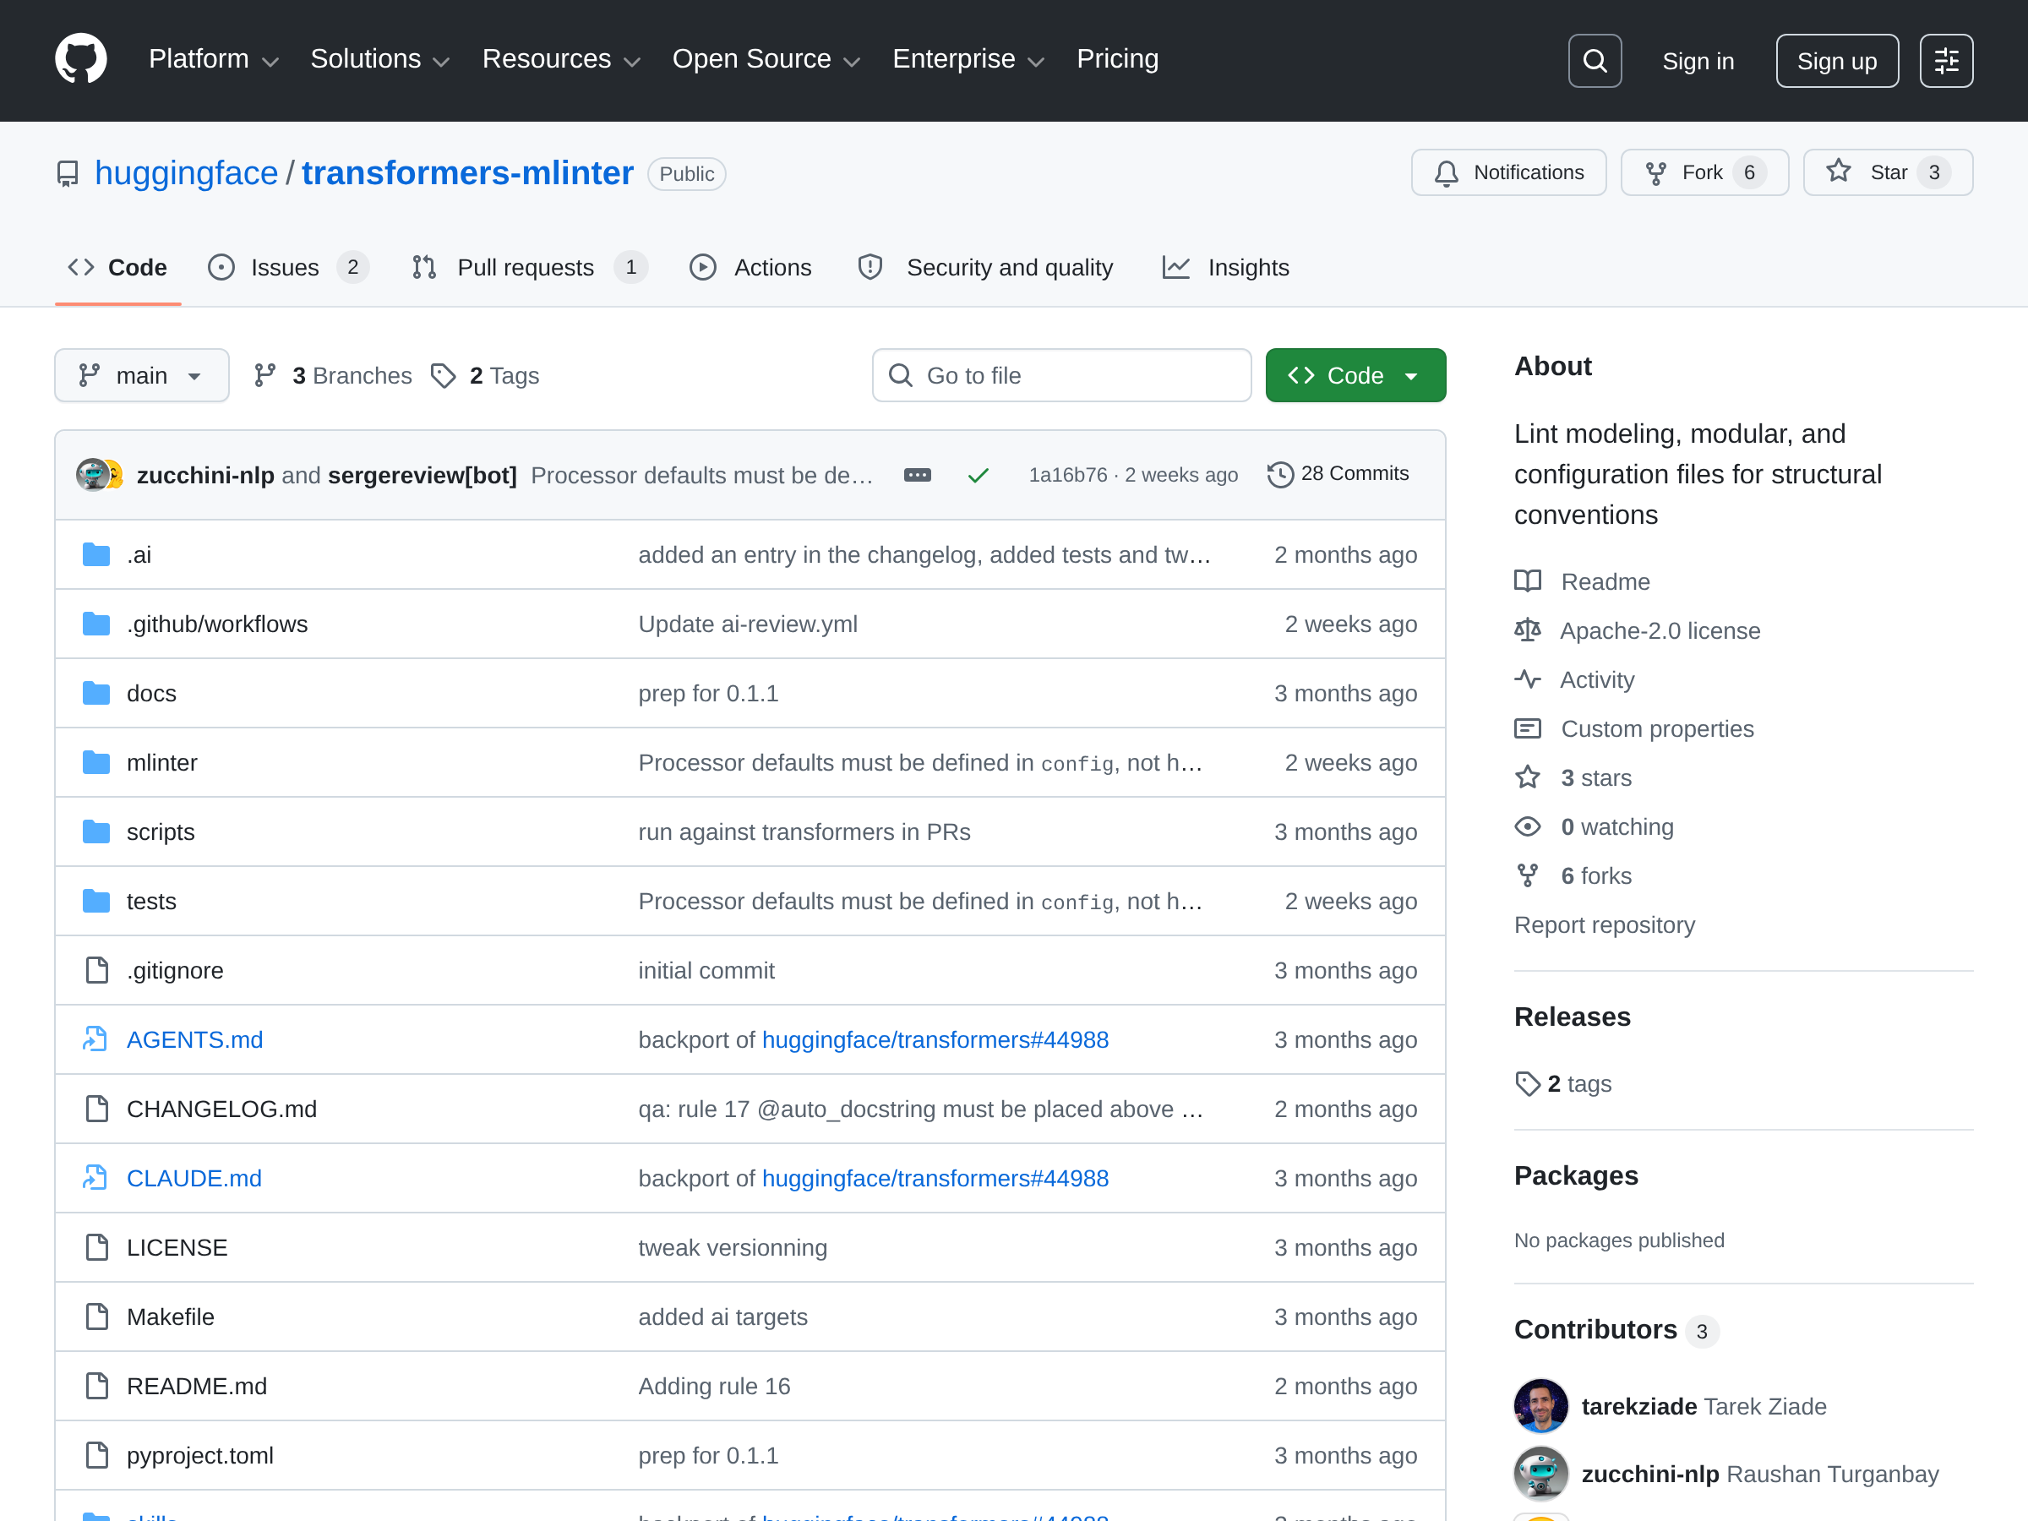Open the search magnifier button in header
The height and width of the screenshot is (1521, 2028).
pyautogui.click(x=1595, y=61)
